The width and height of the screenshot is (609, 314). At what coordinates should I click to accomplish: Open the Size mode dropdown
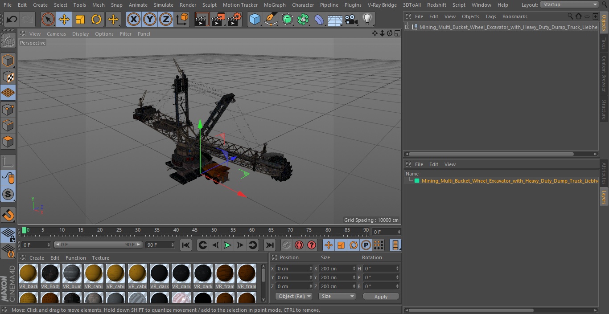337,296
